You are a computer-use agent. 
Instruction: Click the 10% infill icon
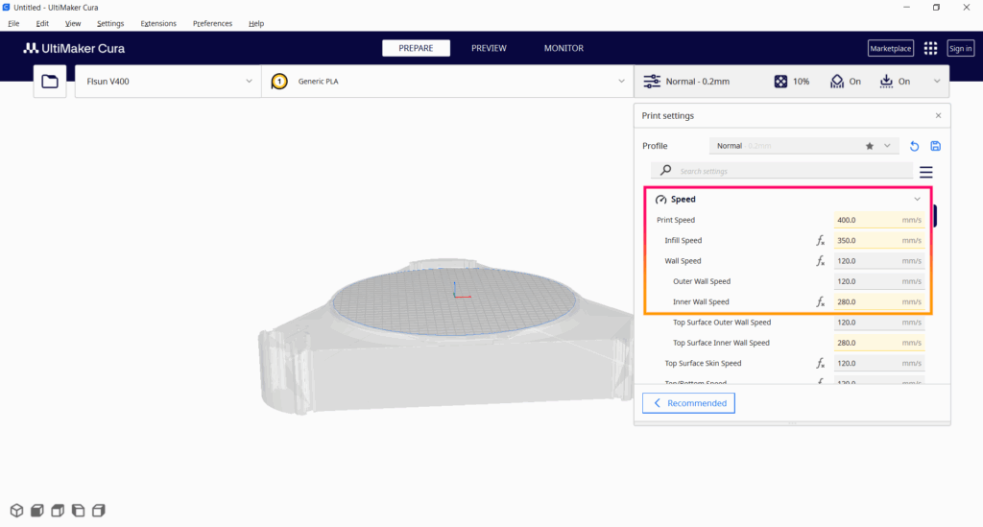click(780, 82)
